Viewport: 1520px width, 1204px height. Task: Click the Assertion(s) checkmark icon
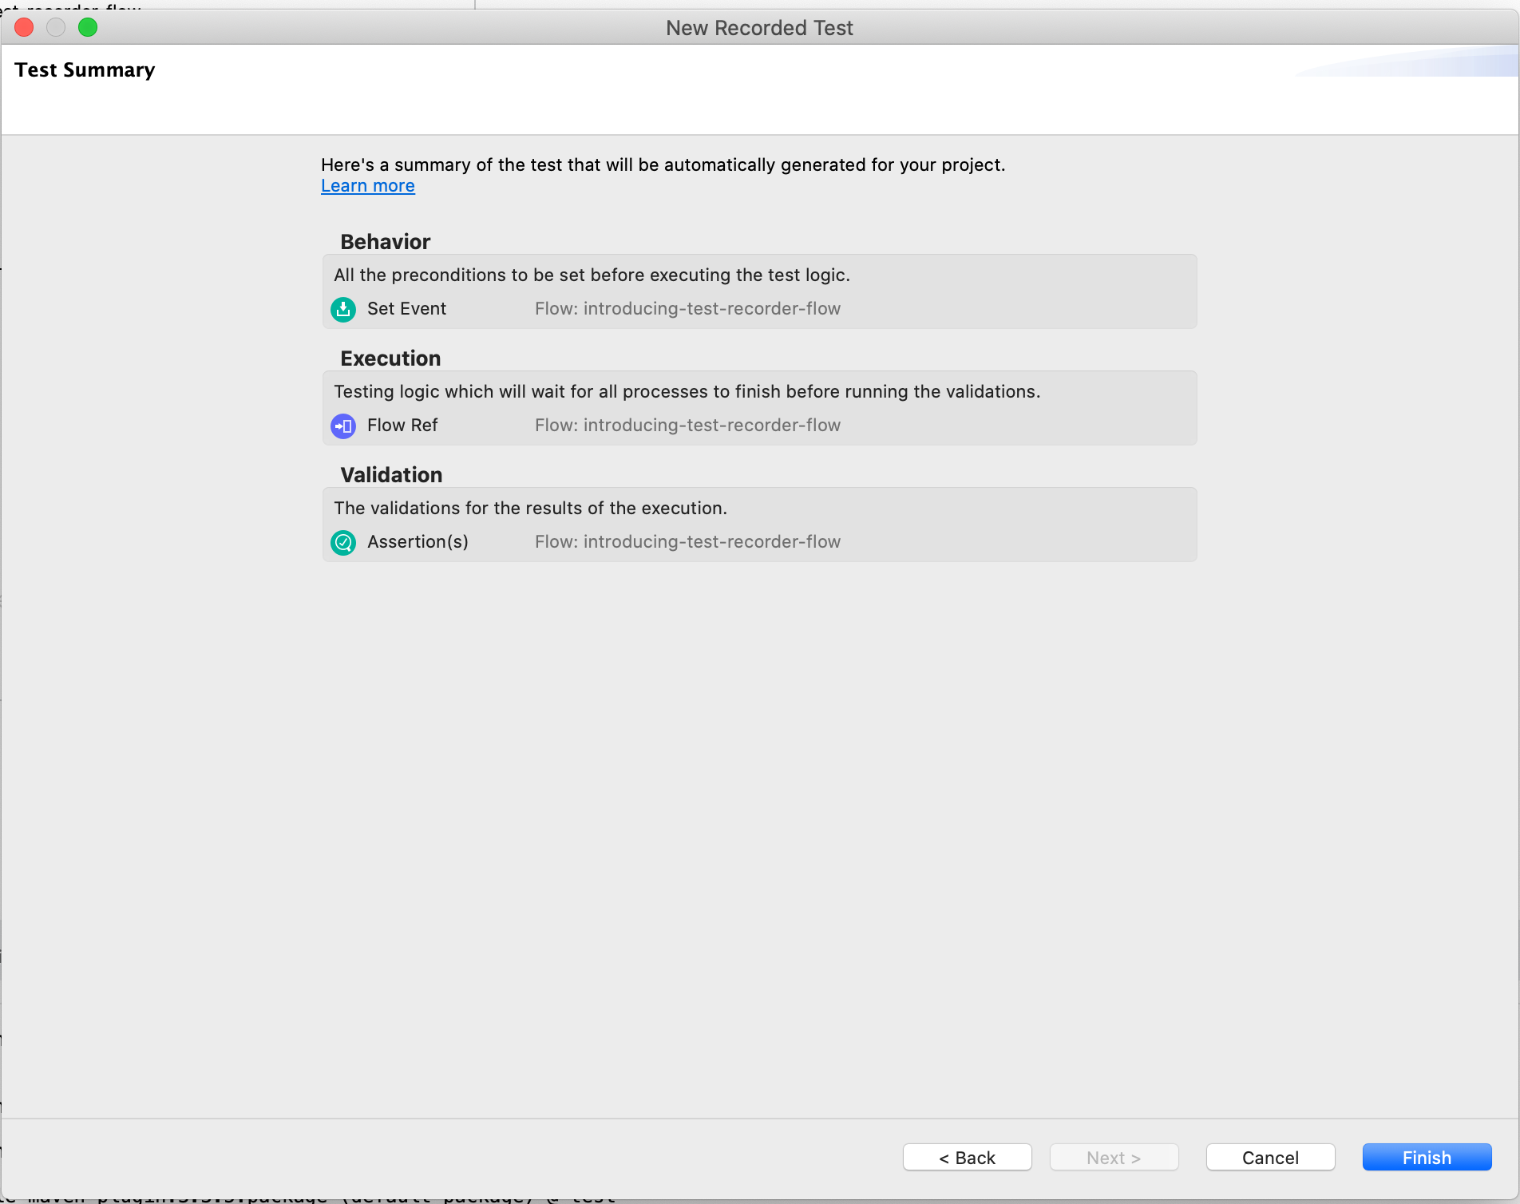(x=343, y=542)
